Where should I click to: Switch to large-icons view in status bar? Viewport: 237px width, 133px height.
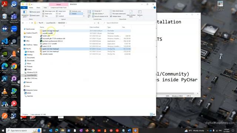coord(154,115)
